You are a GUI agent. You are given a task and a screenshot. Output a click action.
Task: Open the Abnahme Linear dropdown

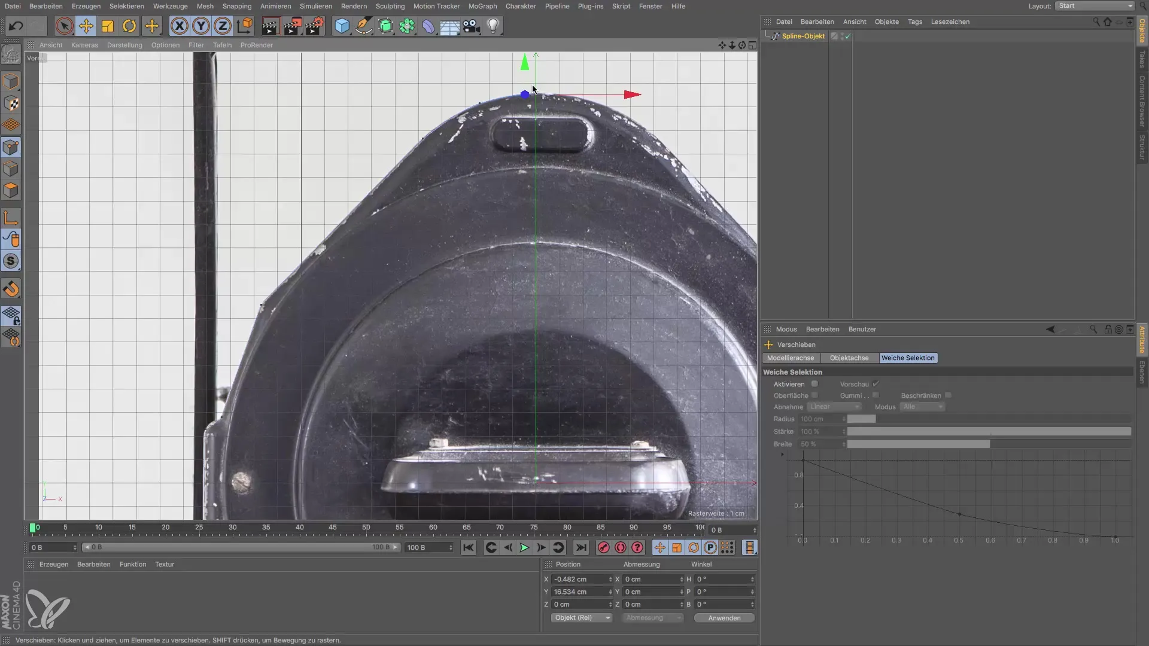[x=834, y=407]
